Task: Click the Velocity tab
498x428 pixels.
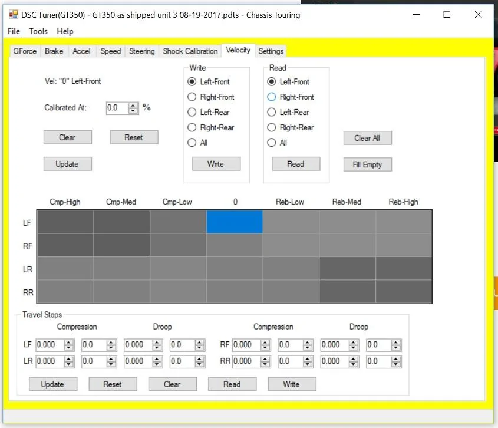Action: (238, 50)
